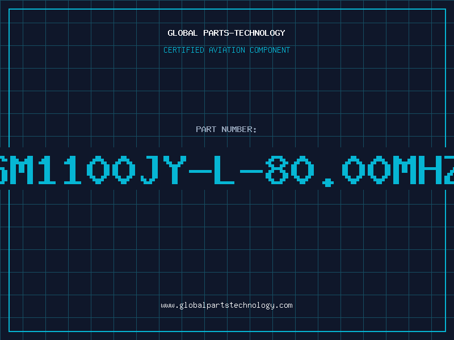
Task: Click the 'PART NUMBER:' label
Action: point(226,129)
